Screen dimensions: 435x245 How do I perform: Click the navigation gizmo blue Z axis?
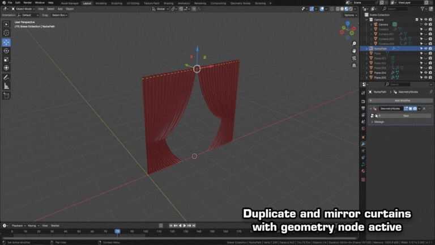coord(348,23)
